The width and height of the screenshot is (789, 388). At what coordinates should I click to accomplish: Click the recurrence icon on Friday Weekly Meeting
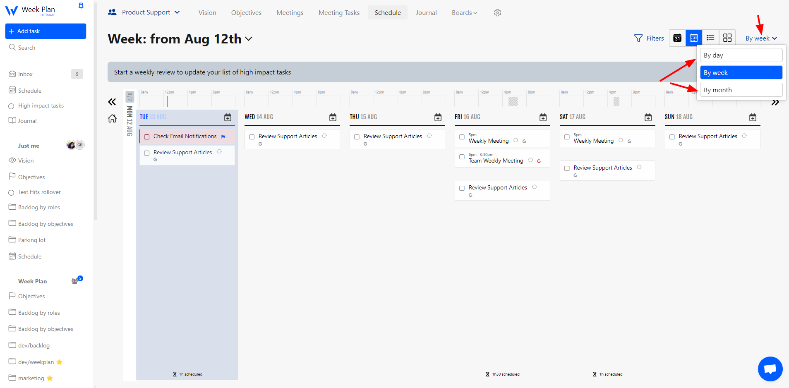click(516, 140)
